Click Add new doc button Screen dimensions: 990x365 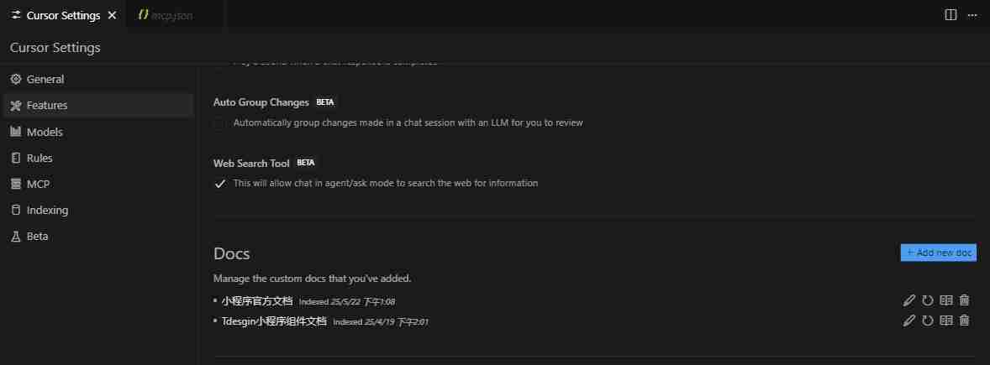[x=938, y=253]
